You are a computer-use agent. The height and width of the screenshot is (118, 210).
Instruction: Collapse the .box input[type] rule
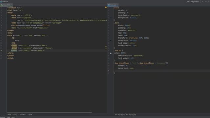pyautogui.click(x=114, y=63)
